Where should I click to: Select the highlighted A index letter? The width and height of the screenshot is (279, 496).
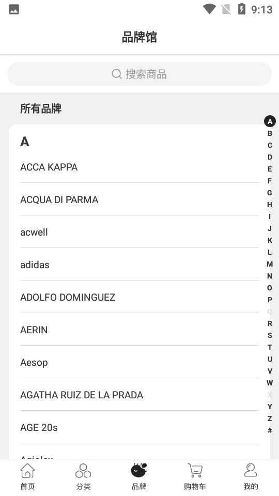[x=270, y=121]
